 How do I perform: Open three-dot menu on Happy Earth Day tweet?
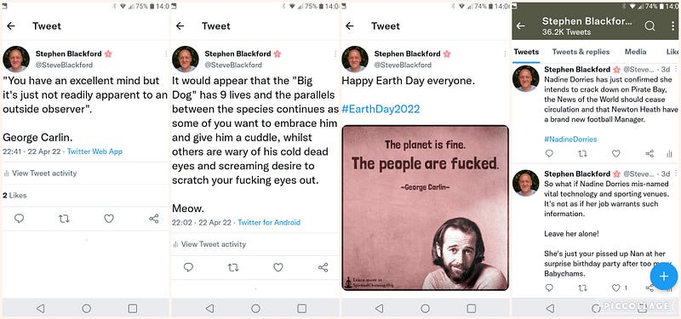click(x=505, y=54)
